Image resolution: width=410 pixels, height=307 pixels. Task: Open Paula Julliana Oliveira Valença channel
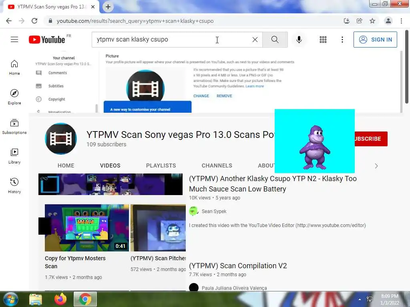tap(234, 288)
